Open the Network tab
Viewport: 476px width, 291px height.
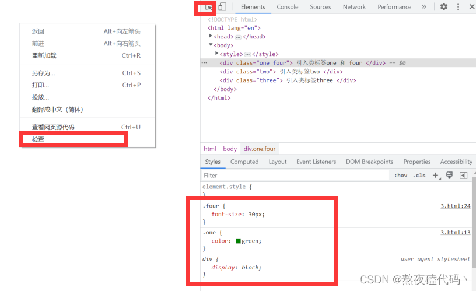pos(354,7)
